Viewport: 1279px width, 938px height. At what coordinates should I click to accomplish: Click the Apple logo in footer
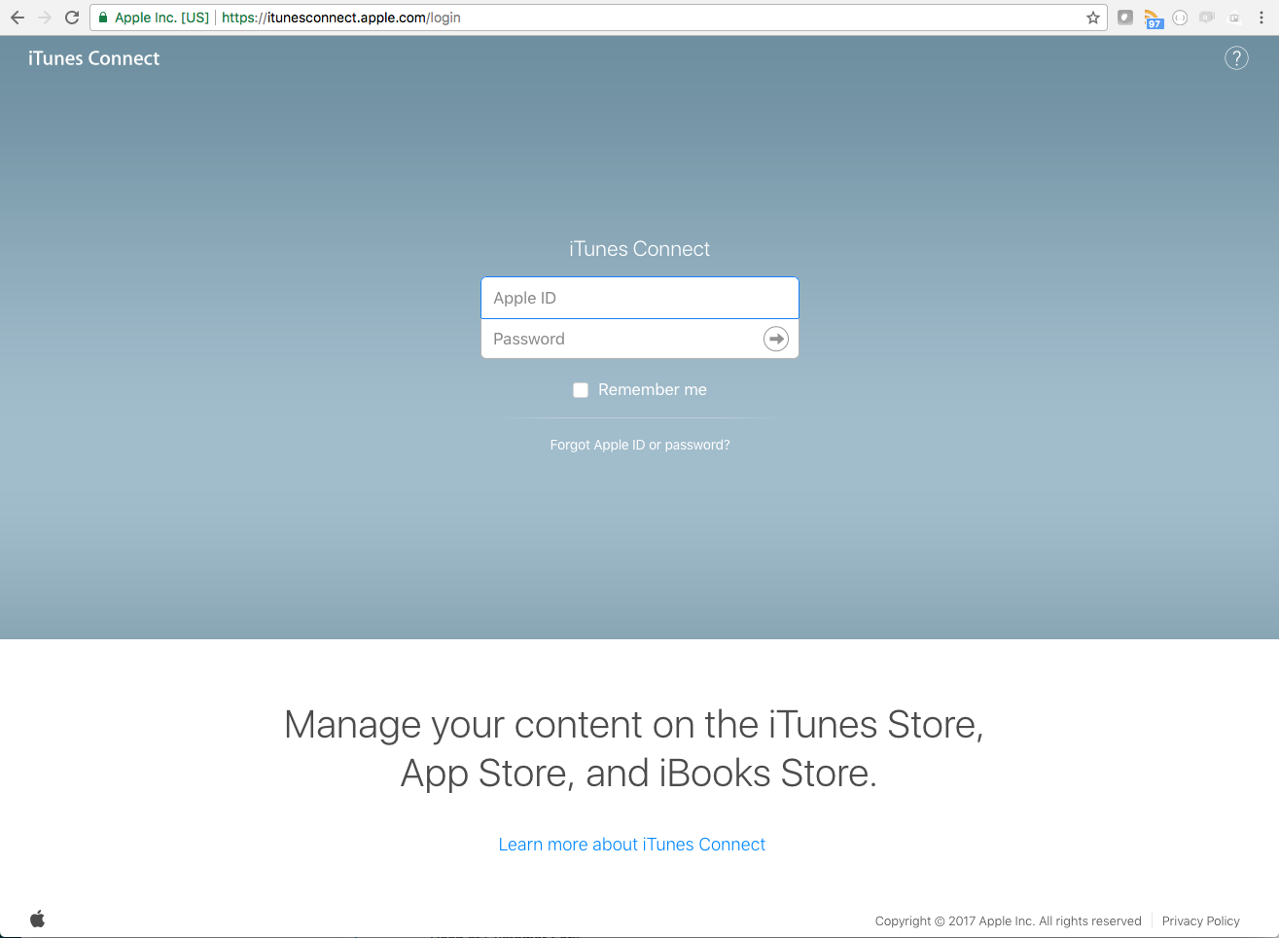click(38, 919)
